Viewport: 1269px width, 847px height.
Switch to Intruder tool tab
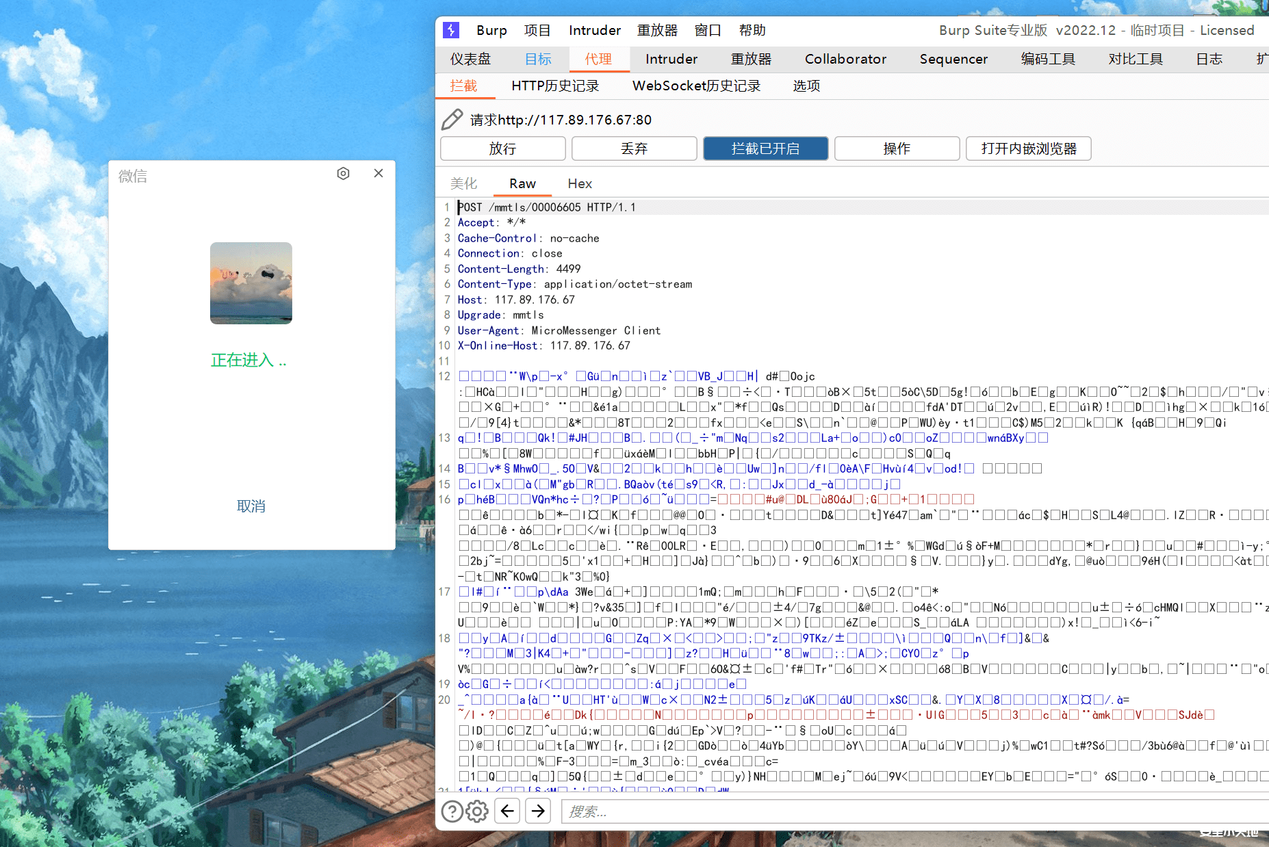click(x=671, y=59)
